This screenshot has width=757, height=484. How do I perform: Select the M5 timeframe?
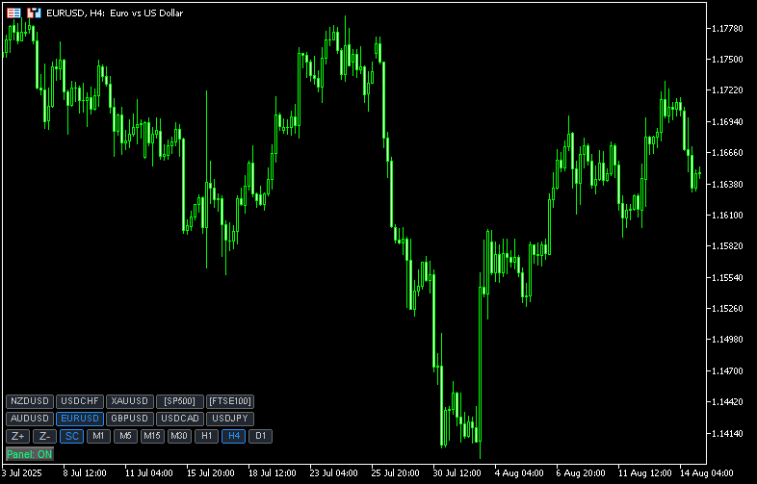(125, 436)
